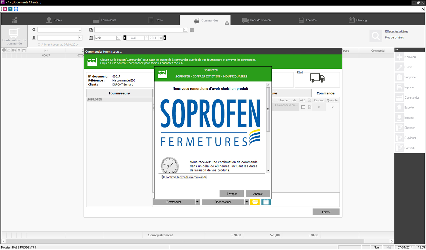Click the Fermer button
Screen dimensions: 426x250
[326, 212]
